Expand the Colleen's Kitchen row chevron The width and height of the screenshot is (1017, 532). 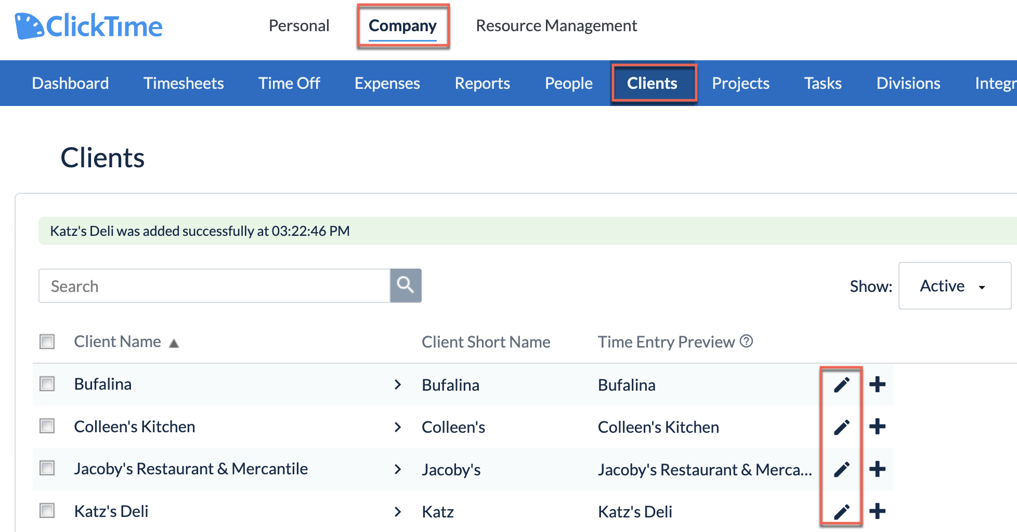pyautogui.click(x=398, y=427)
